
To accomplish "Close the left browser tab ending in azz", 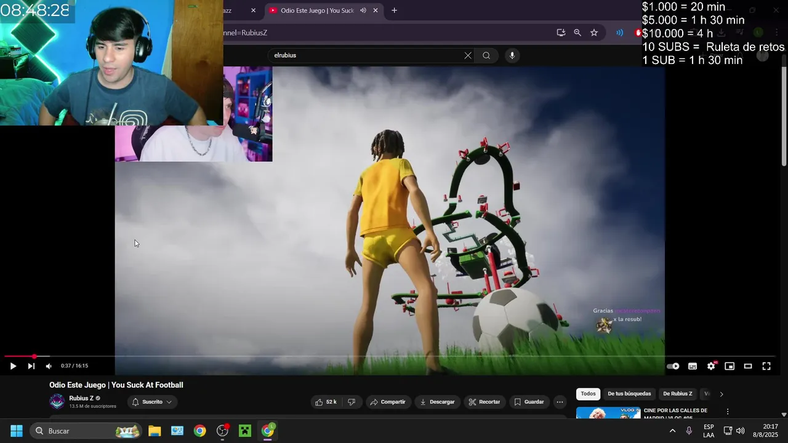I will coord(253,10).
